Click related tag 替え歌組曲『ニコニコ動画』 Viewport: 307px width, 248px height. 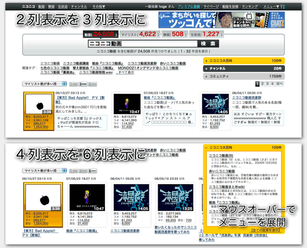pyautogui.click(x=94, y=68)
